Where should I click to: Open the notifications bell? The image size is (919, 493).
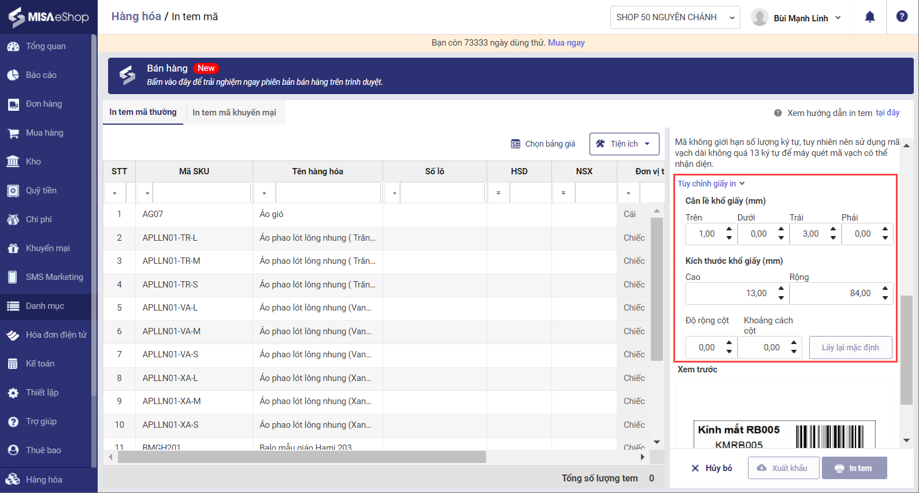click(x=869, y=17)
